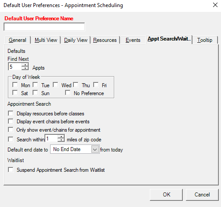Screen dimensions: 221x207
Task: Check the Fri day checkbox
Action: coord(96,85)
